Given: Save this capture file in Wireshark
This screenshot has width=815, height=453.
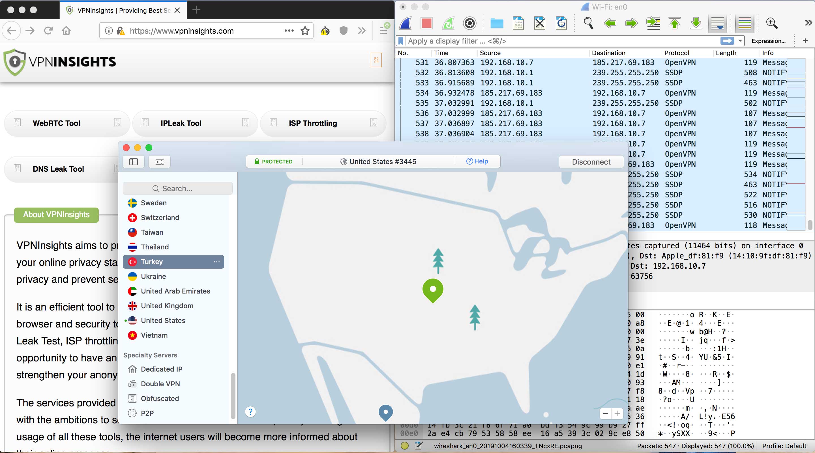Looking at the screenshot, I should coord(518,23).
